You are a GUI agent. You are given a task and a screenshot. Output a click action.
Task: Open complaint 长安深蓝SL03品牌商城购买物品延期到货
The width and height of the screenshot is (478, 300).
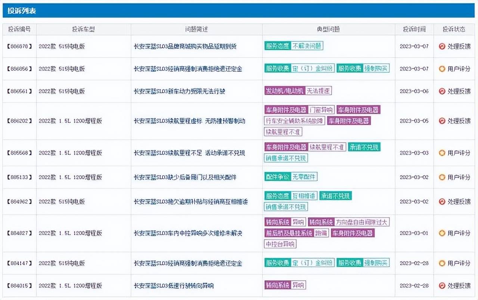(185, 47)
